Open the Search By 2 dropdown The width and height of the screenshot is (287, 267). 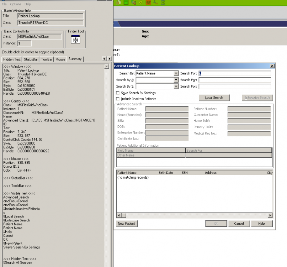tap(177, 80)
